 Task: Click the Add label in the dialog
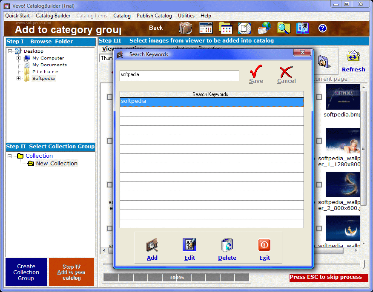(x=152, y=258)
